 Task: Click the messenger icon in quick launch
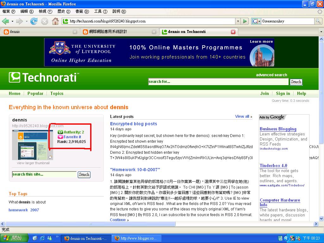tap(50, 238)
